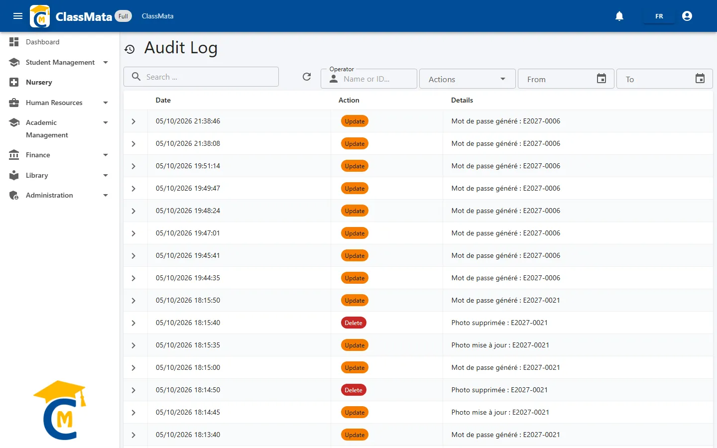Expand Human Resources dropdown arrow
Screen dimensions: 717x448
pos(106,103)
